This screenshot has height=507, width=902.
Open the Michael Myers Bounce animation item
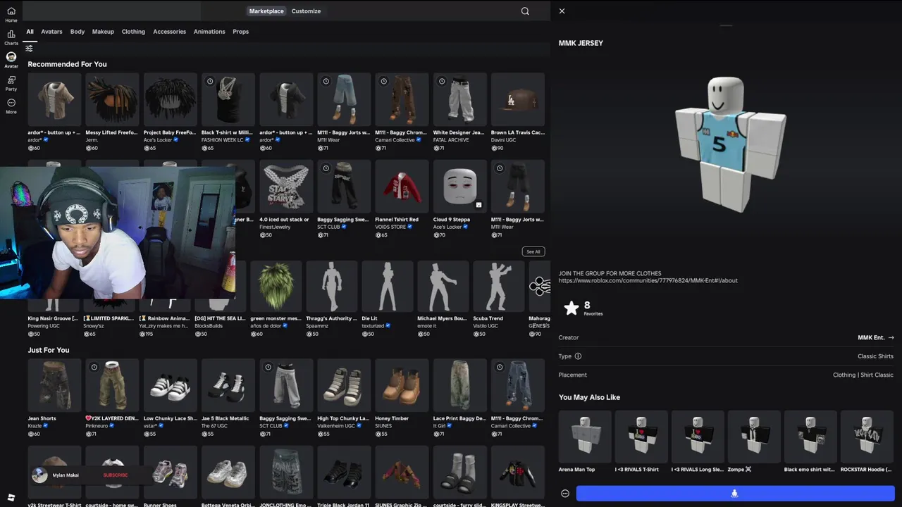443,299
